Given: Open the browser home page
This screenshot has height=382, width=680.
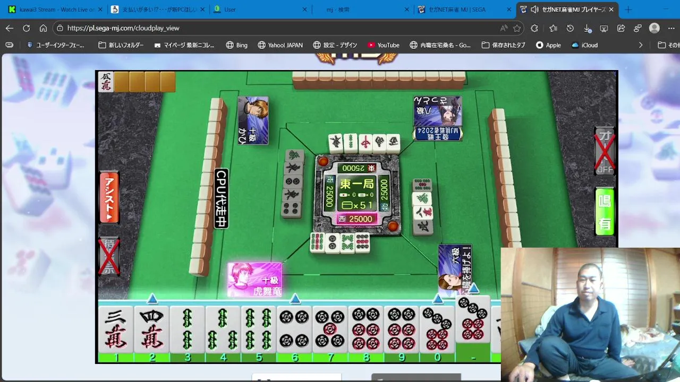Looking at the screenshot, I should 43,28.
